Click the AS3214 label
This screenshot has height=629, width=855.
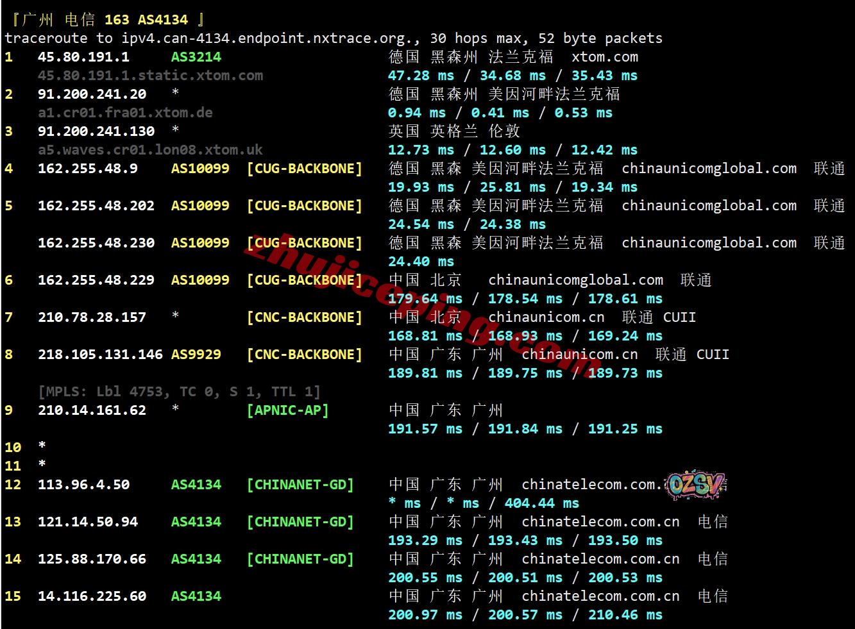[196, 57]
